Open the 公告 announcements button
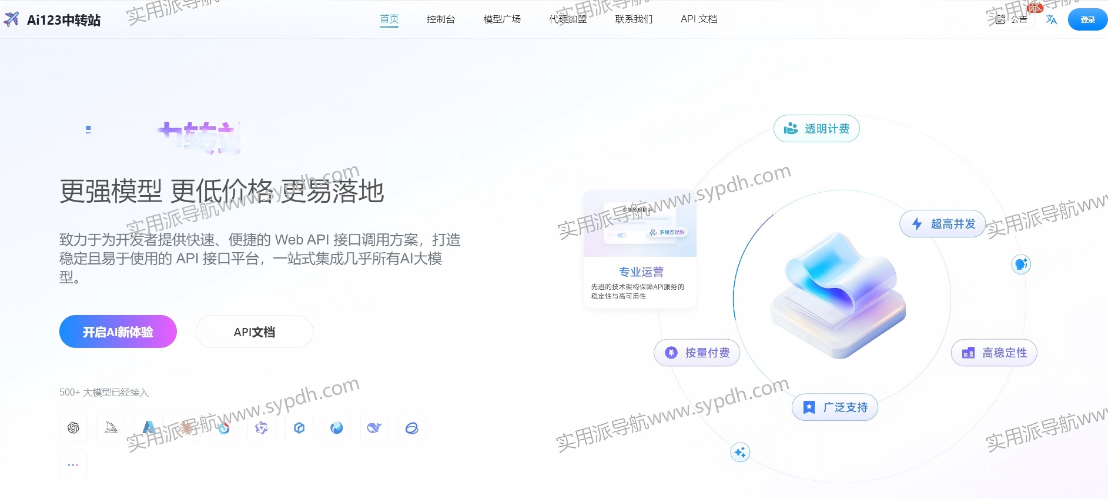Viewport: 1108px width, 499px height. (x=1011, y=19)
